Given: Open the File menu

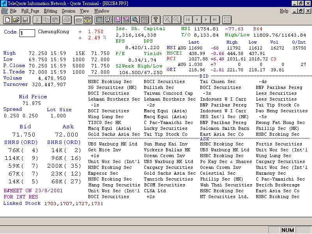Looking at the screenshot, I should point(13,11).
